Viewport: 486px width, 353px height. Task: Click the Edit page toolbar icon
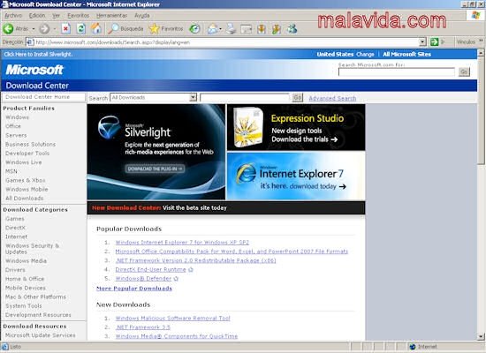(247, 29)
